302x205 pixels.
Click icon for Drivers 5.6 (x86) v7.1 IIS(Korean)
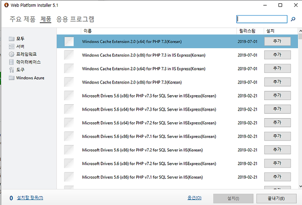(x=69, y=177)
